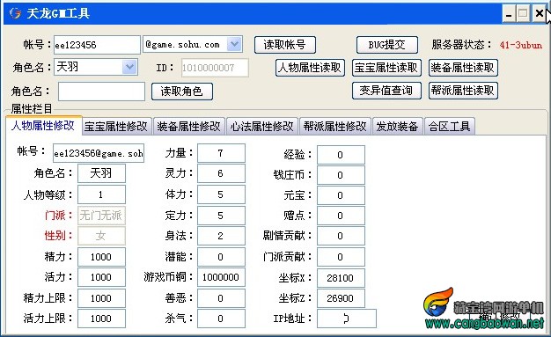The width and height of the screenshot is (551, 337).
Task: Click the ID field 1010000007
Action: pyautogui.click(x=215, y=68)
